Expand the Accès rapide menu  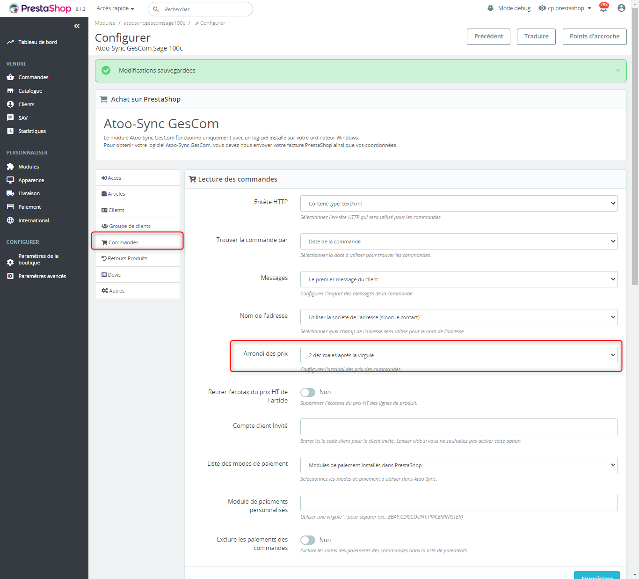click(115, 8)
